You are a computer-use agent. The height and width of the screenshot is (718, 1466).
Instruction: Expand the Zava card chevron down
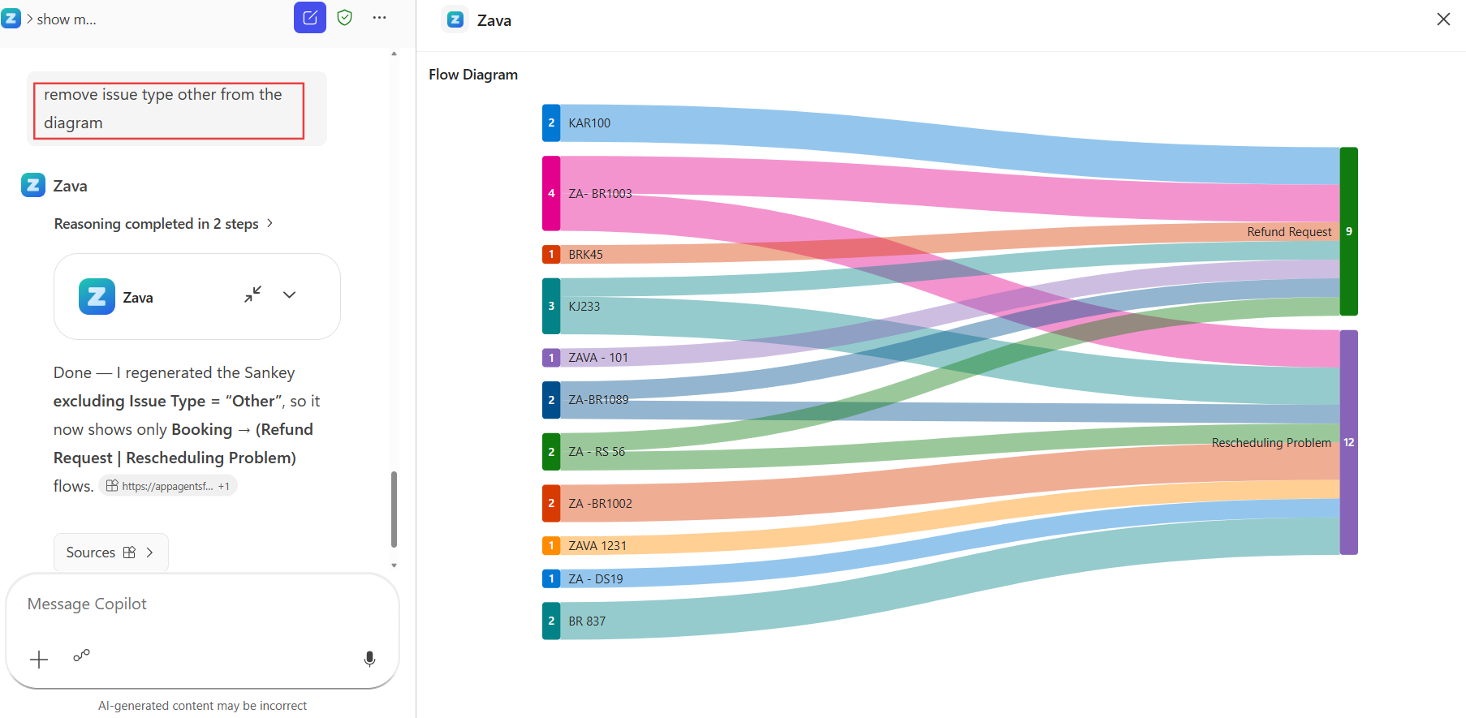(290, 295)
